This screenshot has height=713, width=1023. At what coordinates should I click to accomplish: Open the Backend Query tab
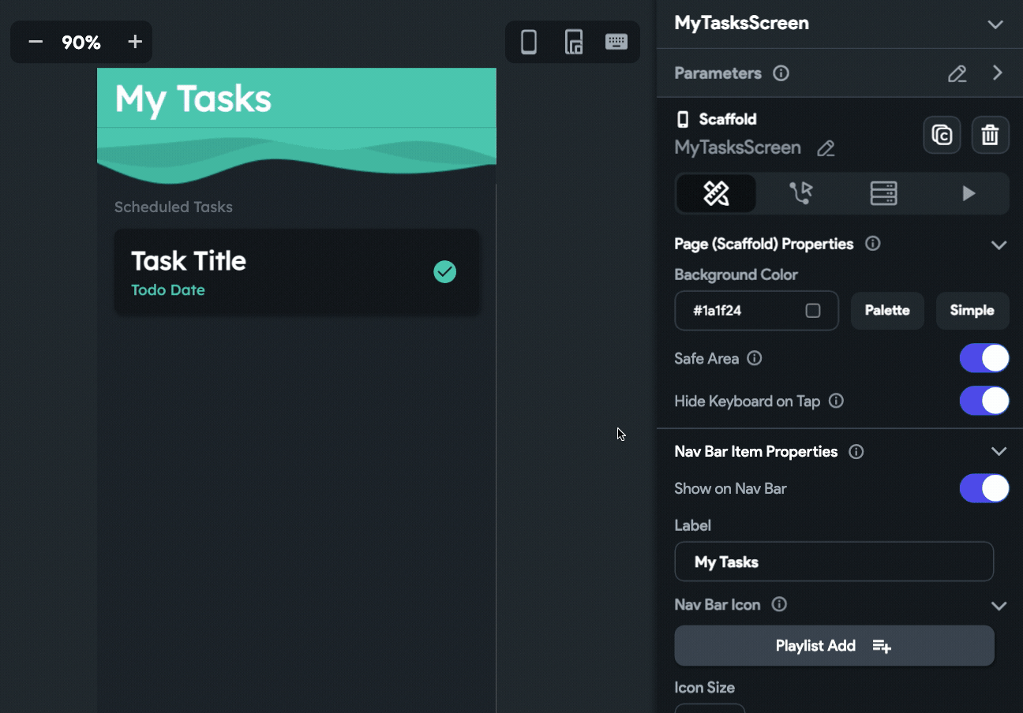[883, 193]
